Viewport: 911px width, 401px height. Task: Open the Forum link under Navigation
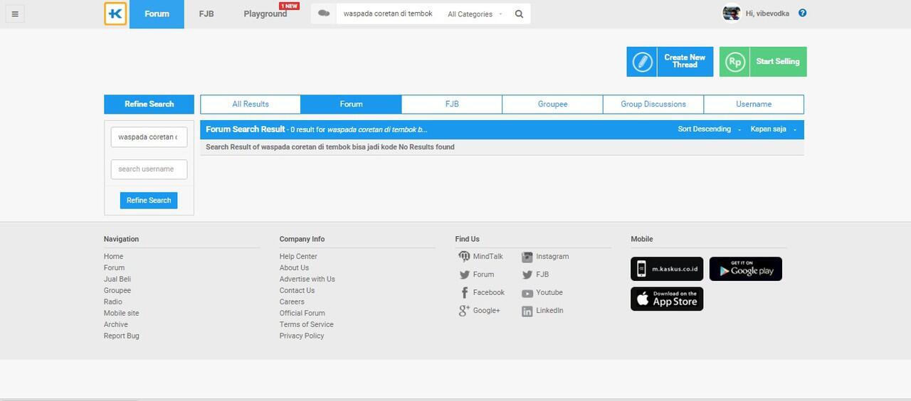(114, 268)
